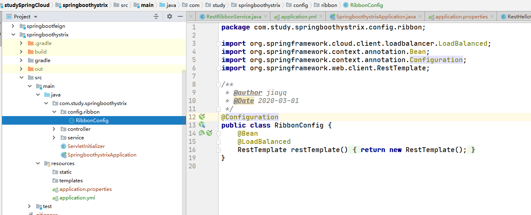Image resolution: width=531 pixels, height=215 pixels.
Task: Collapse the main folder in tree
Action: (29, 86)
